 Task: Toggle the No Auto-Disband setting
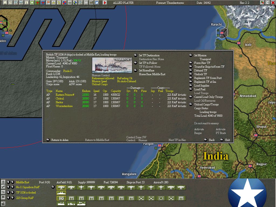click(127, 81)
